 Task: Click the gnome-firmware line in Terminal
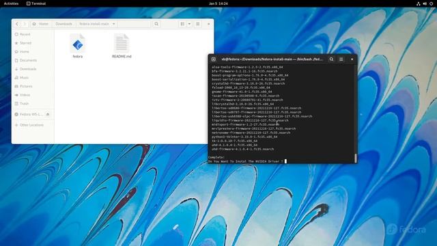242,92
